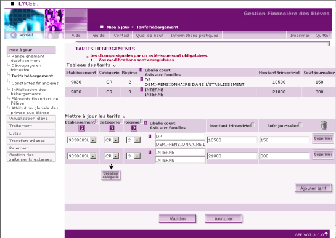Click the Création catégorie button
Image resolution: width=336 pixels, height=238 pixels.
coord(110,175)
